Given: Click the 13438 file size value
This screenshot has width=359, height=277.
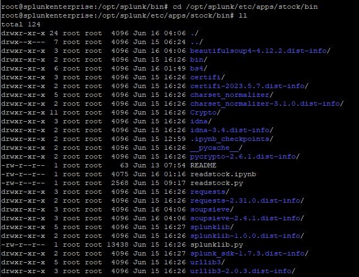Looking at the screenshot, I should (118, 245).
